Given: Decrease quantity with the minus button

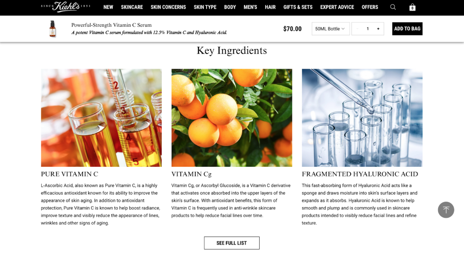Looking at the screenshot, I should click(x=358, y=29).
